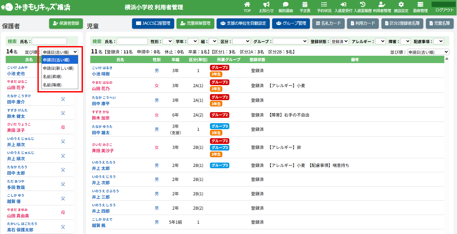
Task: Open children's 並び順 sort dropdown
Action: click(428, 52)
